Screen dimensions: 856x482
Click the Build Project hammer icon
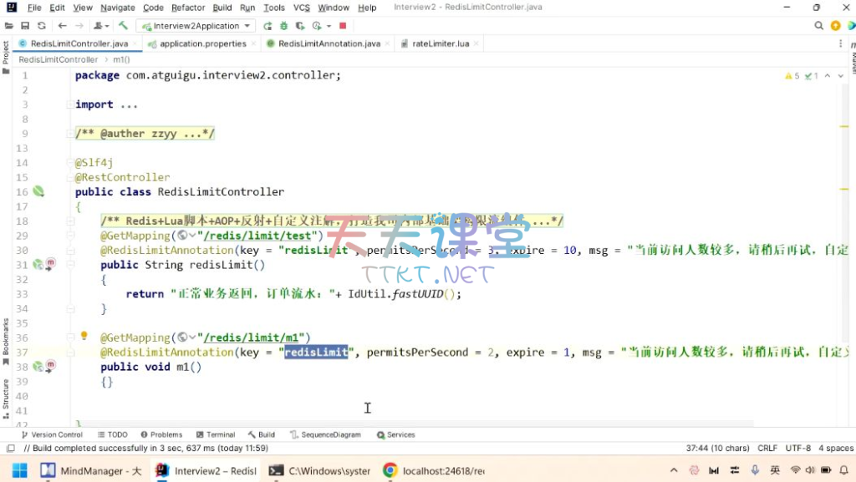coord(124,26)
